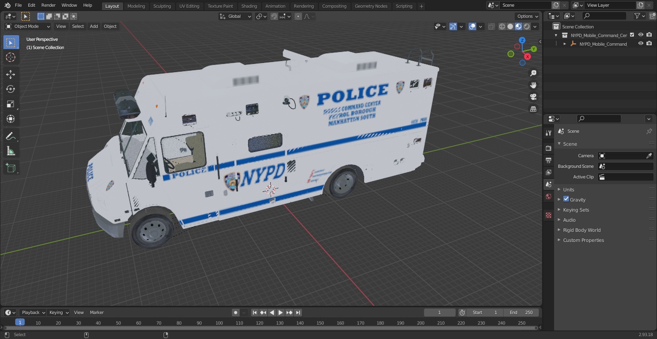Open the Render properties tab
This screenshot has width=657, height=339.
[548, 148]
